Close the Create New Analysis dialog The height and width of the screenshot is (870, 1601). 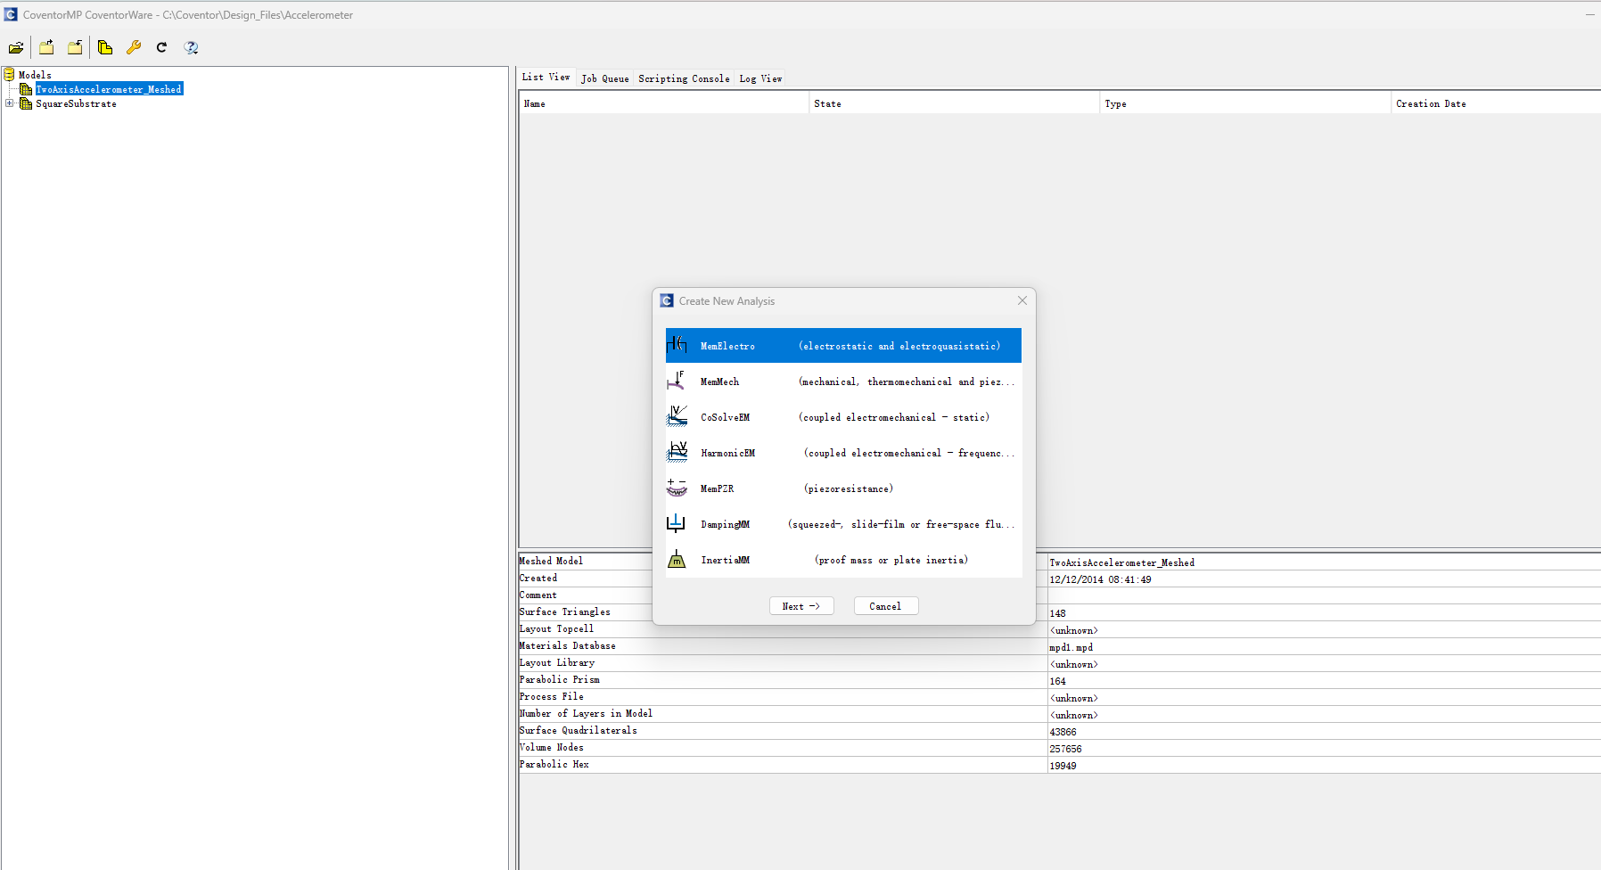[1022, 300]
